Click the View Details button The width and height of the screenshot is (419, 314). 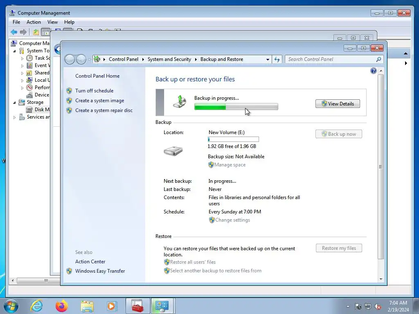[338, 103]
